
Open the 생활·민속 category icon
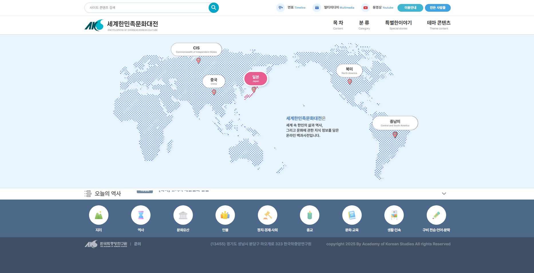tap(394, 215)
